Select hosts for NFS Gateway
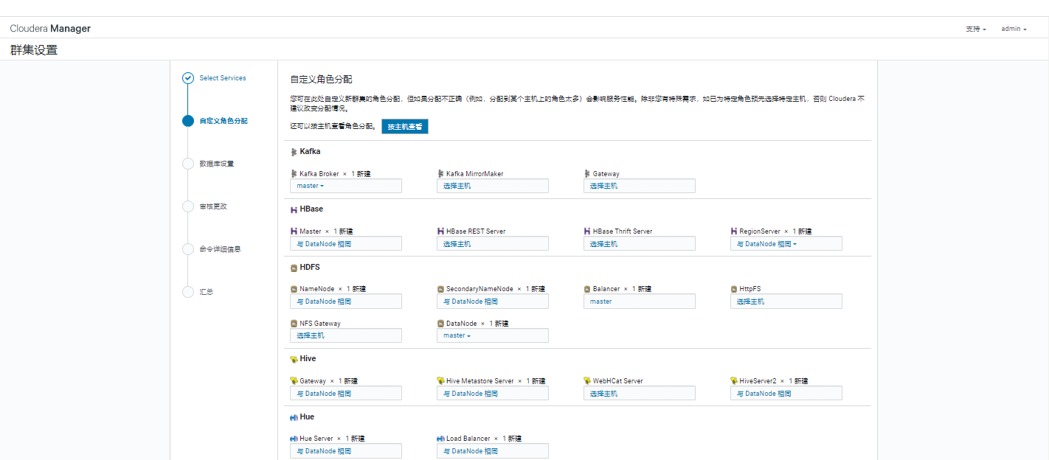 click(346, 335)
